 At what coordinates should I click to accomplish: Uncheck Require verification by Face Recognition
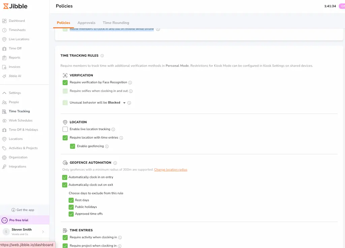coord(65,82)
